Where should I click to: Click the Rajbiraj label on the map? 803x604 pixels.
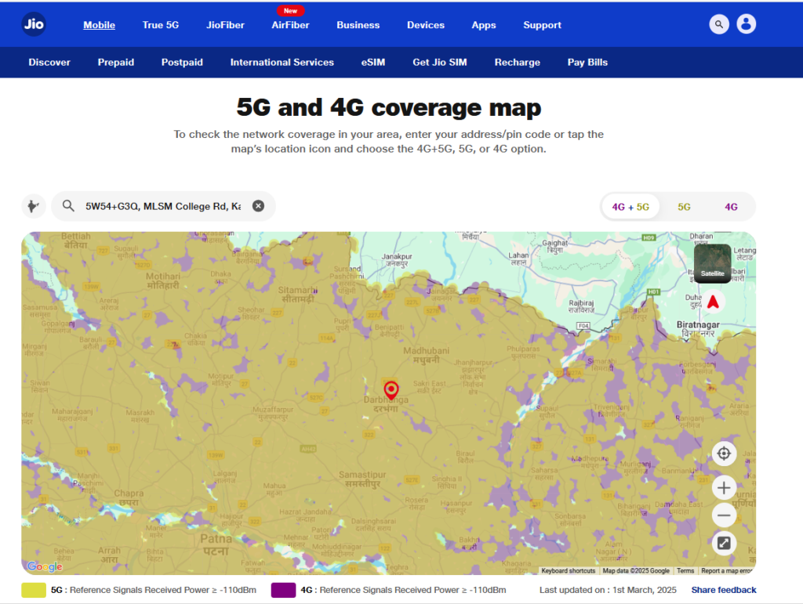click(x=581, y=306)
